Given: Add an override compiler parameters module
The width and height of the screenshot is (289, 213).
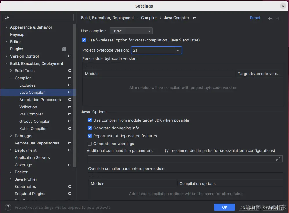Looking at the screenshot, I should pyautogui.click(x=92, y=176).
